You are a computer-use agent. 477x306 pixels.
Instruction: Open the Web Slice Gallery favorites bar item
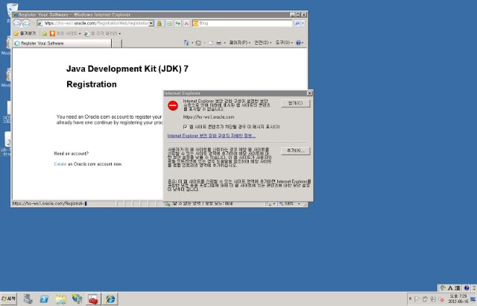tap(103, 34)
